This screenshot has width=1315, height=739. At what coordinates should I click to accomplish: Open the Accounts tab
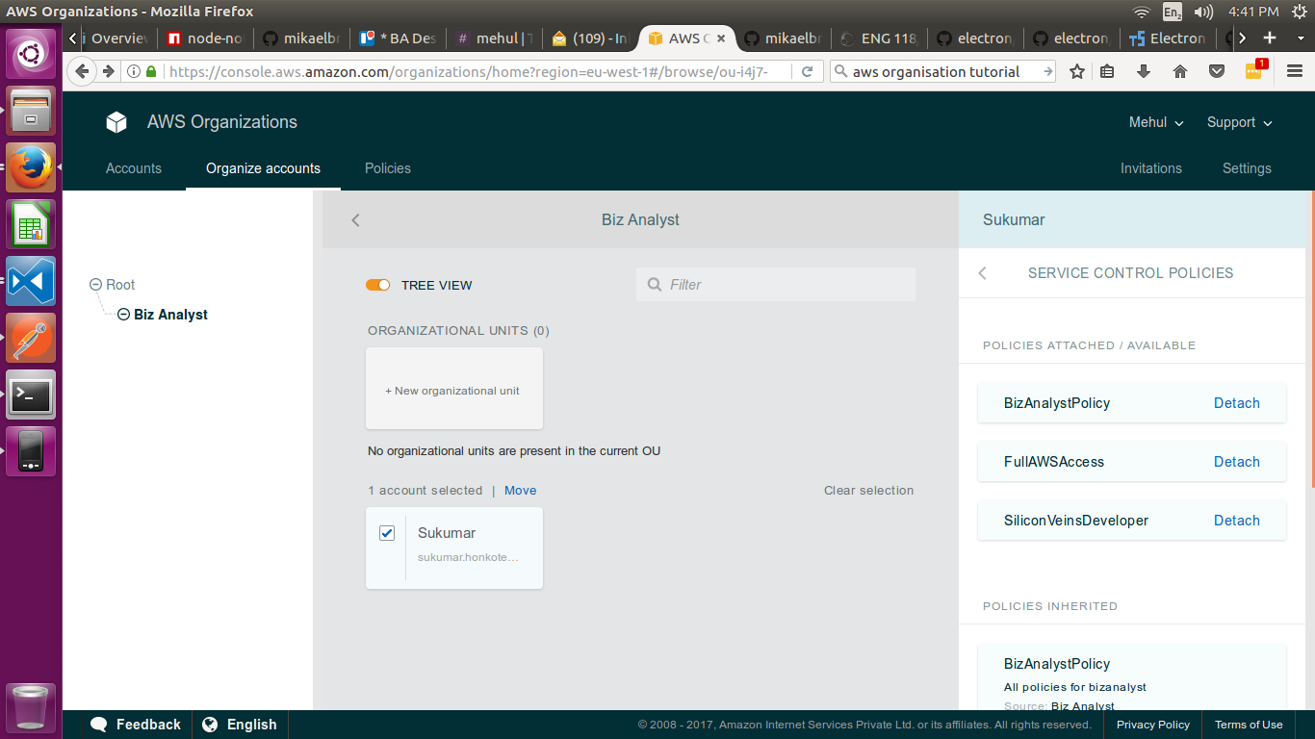134,168
